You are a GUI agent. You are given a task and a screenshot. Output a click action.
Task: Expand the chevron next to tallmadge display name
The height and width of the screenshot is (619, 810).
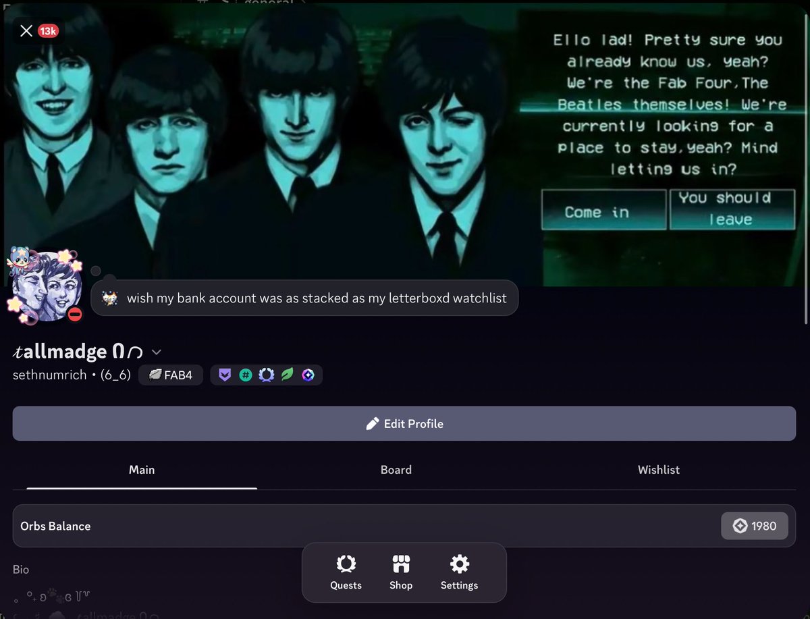point(157,352)
